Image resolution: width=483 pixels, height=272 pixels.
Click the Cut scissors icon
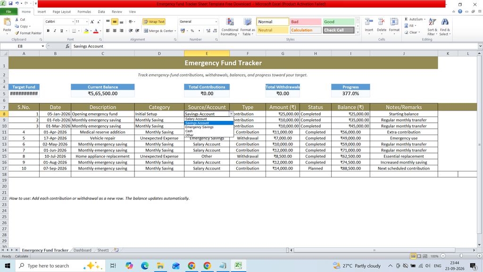17,19
